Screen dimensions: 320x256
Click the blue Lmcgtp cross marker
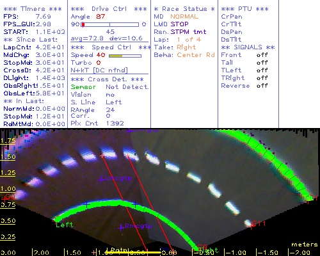click(101, 179)
